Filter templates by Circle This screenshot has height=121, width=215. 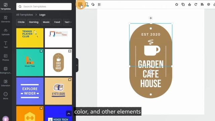coord(21,22)
